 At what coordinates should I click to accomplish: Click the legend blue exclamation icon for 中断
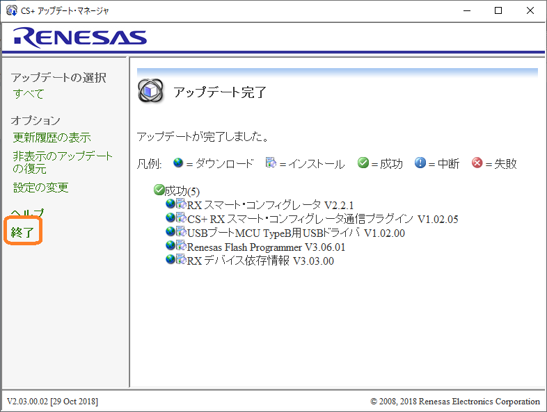(420, 163)
